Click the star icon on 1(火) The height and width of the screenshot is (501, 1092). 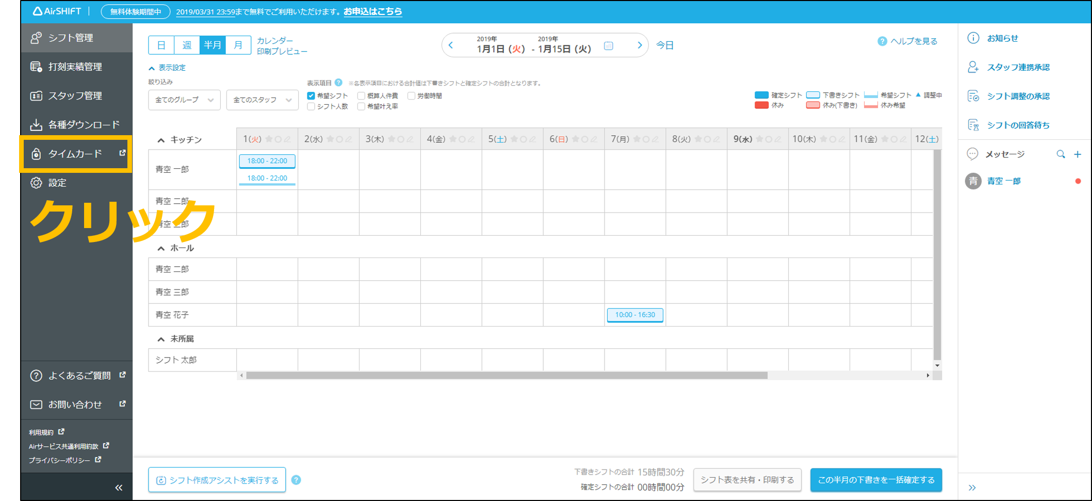pyautogui.click(x=269, y=139)
